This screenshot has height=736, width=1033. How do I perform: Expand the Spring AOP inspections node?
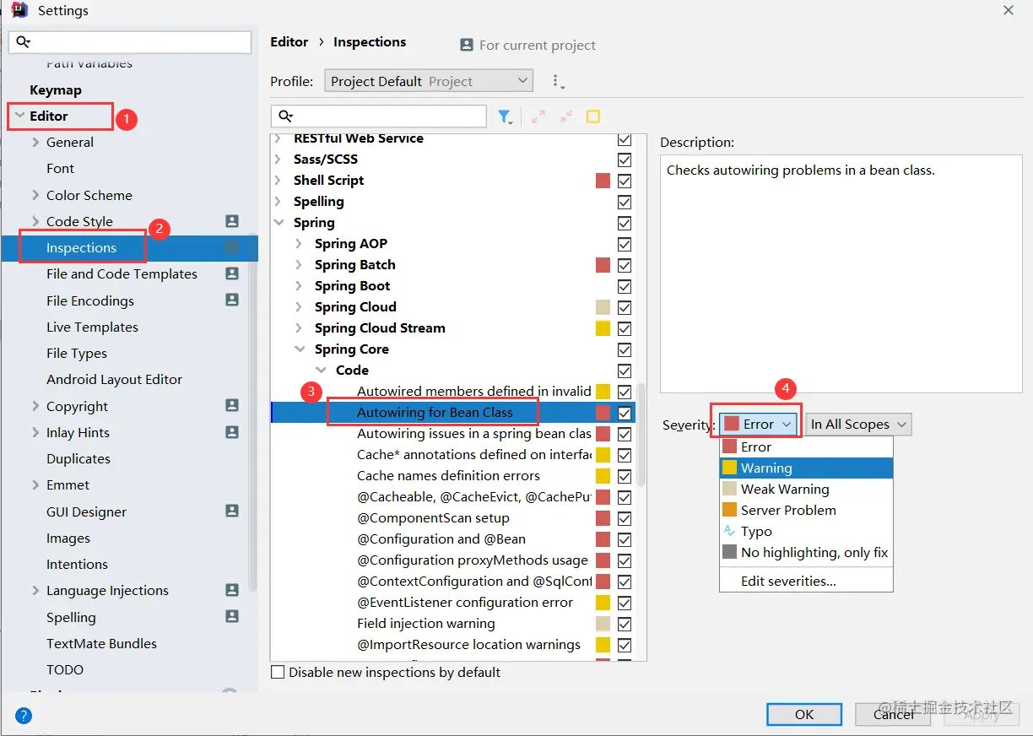[x=299, y=244]
